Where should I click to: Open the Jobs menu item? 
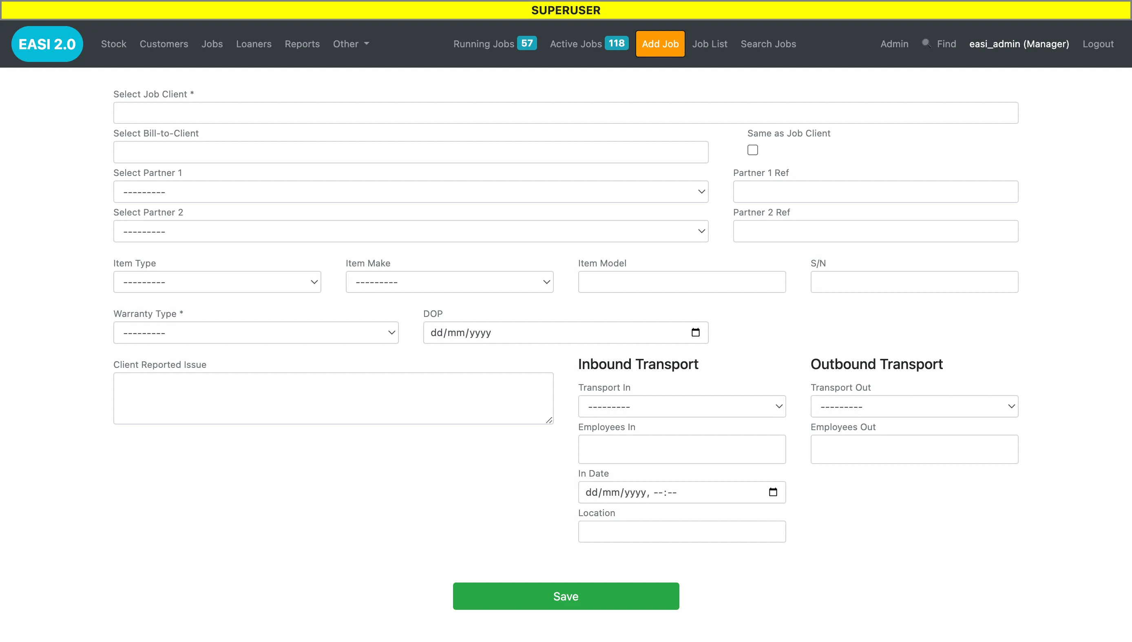point(212,44)
